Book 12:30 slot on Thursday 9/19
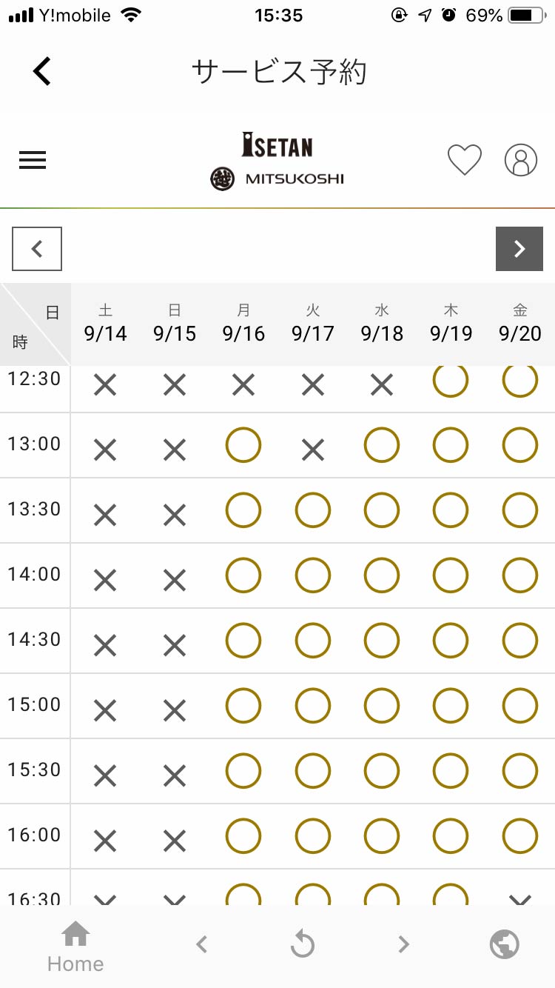 451,381
